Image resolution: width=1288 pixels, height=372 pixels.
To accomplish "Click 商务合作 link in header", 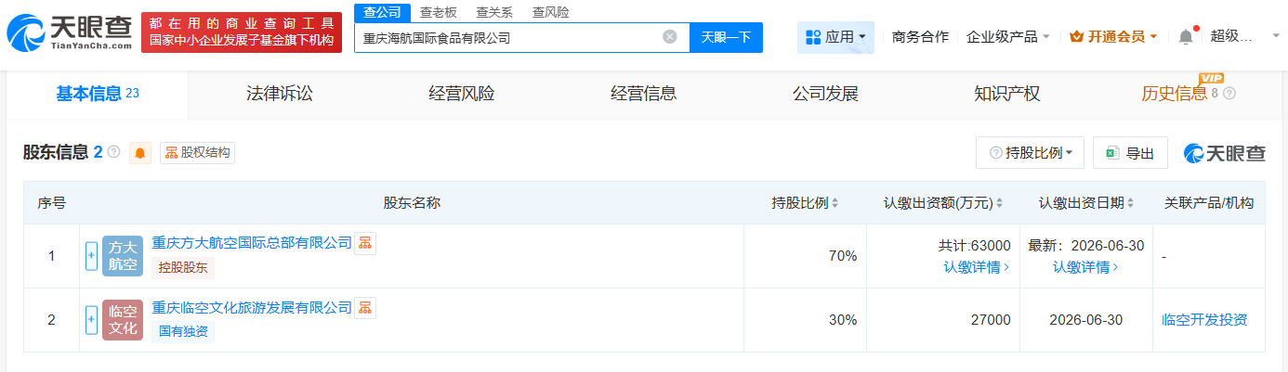I will point(920,37).
